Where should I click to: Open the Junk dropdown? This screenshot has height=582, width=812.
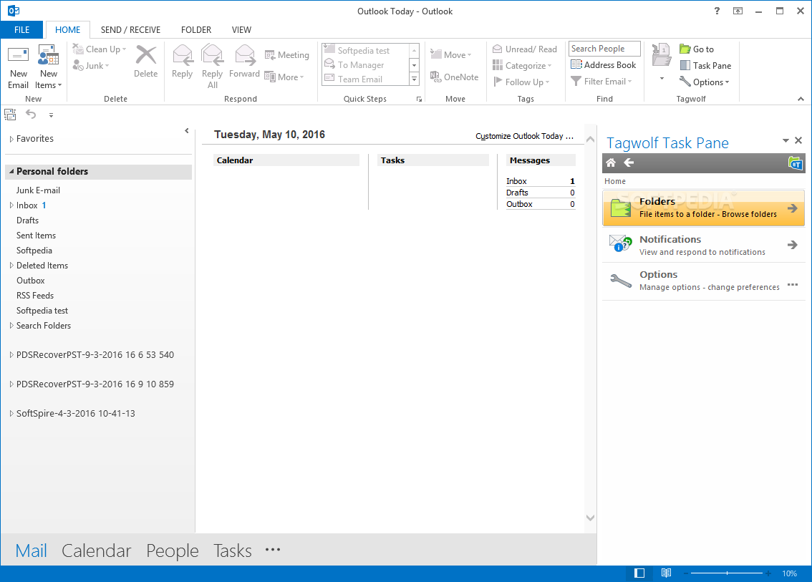coord(91,66)
